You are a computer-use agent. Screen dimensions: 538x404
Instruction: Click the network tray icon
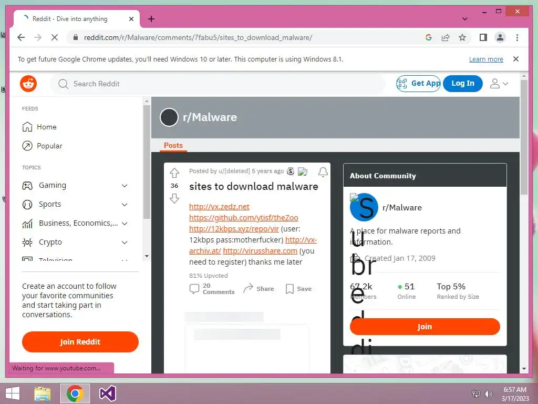476,394
